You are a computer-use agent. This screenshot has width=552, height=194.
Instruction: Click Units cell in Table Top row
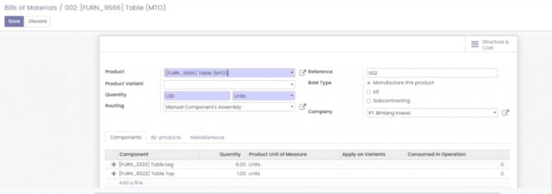254,173
